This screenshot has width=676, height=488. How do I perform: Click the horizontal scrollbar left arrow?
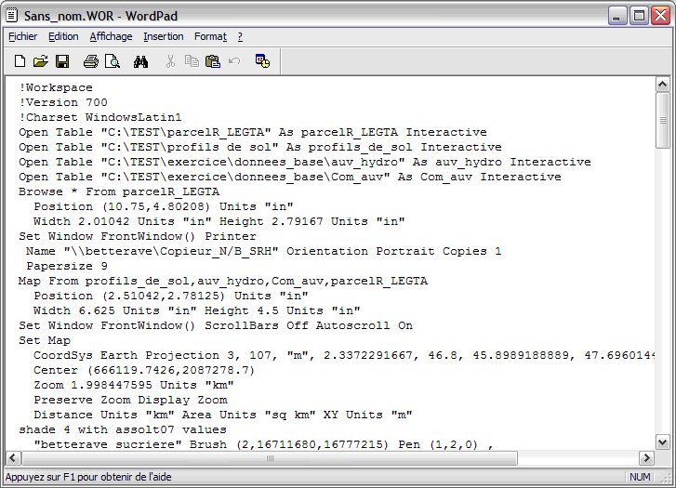pyautogui.click(x=14, y=458)
